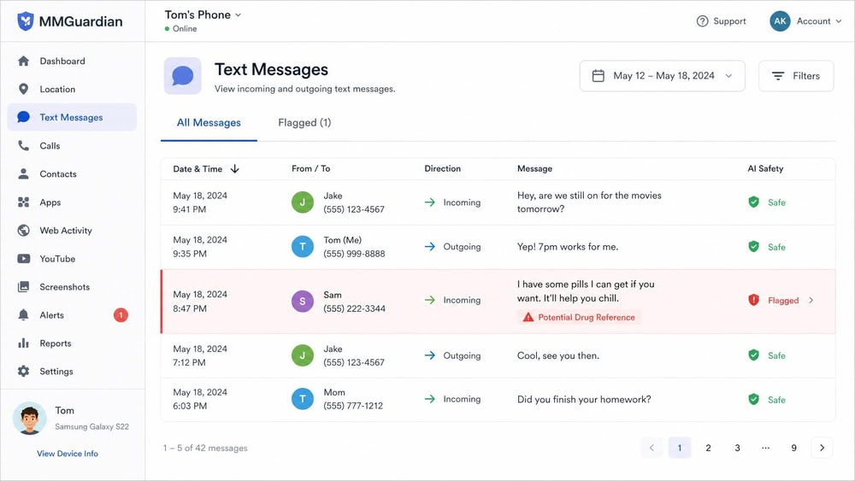Open Dashboard in the sidebar
The image size is (855, 481).
(72, 61)
